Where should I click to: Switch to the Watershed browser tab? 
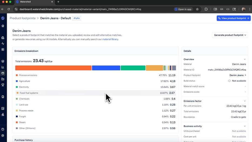pos(34,2)
